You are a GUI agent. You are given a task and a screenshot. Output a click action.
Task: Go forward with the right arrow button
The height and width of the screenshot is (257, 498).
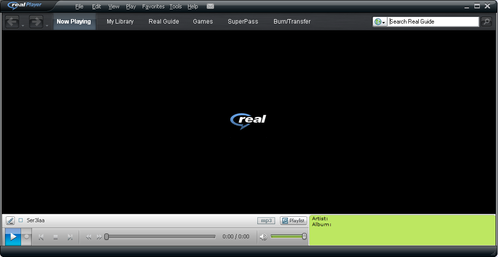[36, 22]
